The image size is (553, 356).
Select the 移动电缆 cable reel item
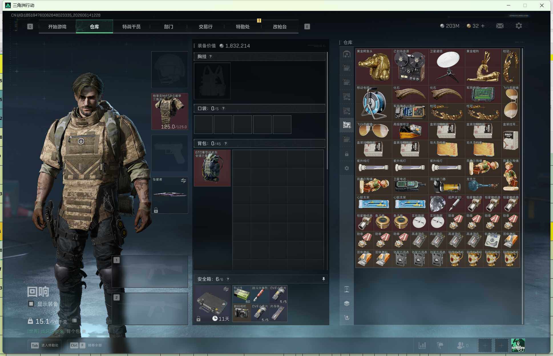(374, 103)
